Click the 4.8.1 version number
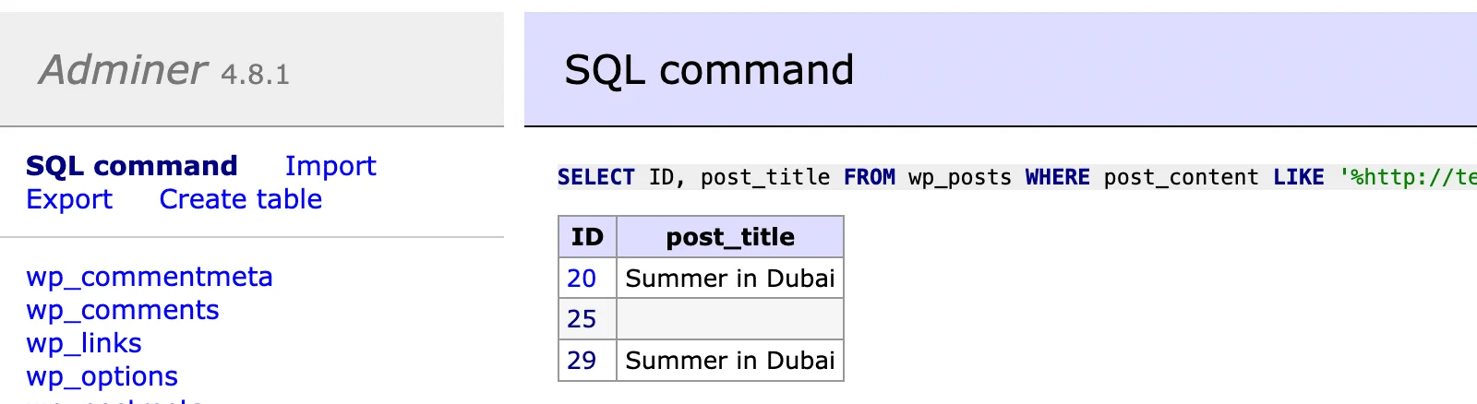The image size is (1477, 404). (x=256, y=74)
